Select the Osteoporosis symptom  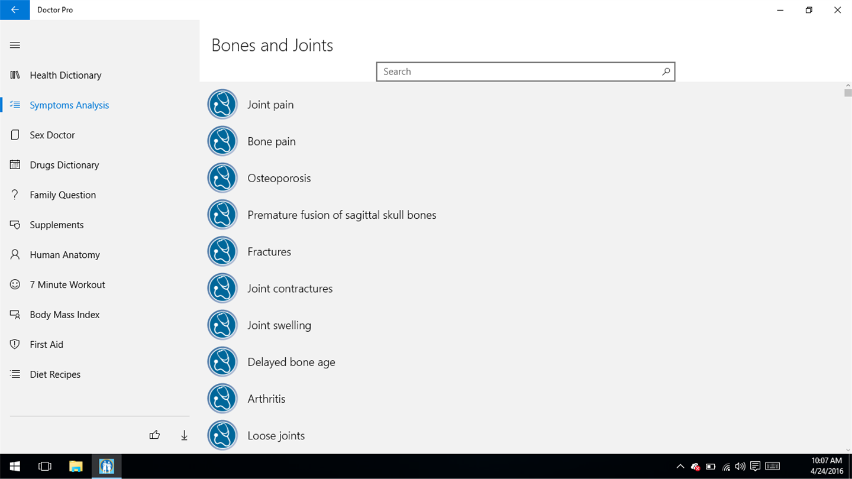279,178
